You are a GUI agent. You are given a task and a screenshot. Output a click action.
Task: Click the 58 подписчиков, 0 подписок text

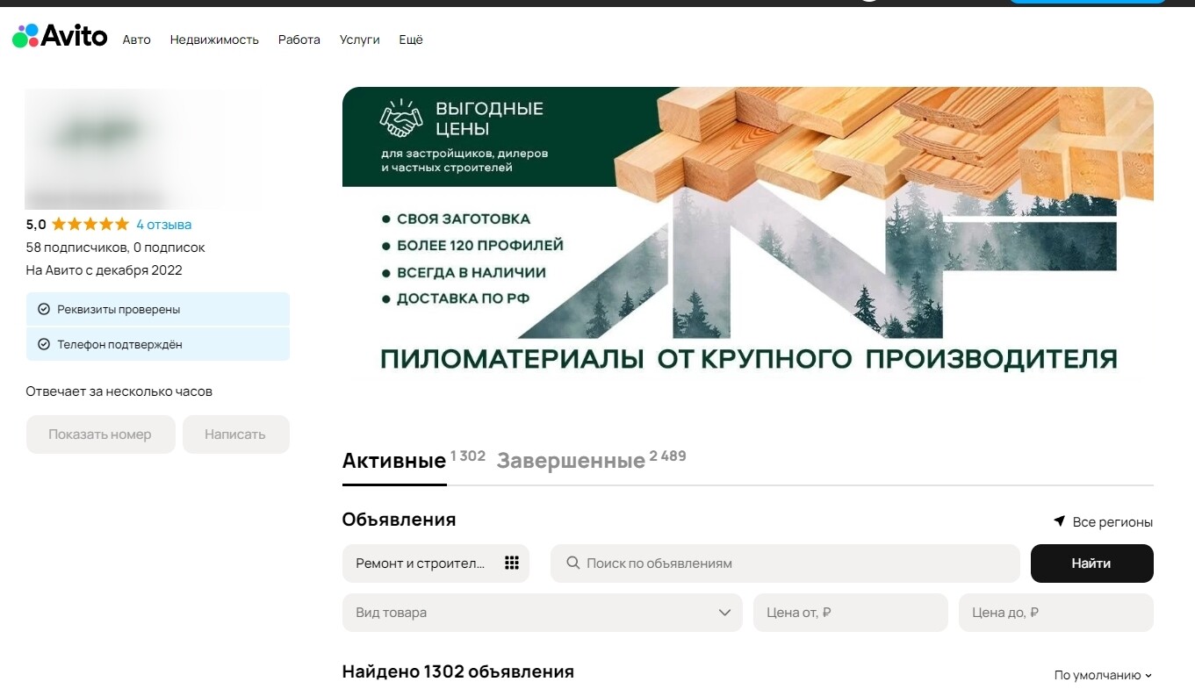click(116, 248)
